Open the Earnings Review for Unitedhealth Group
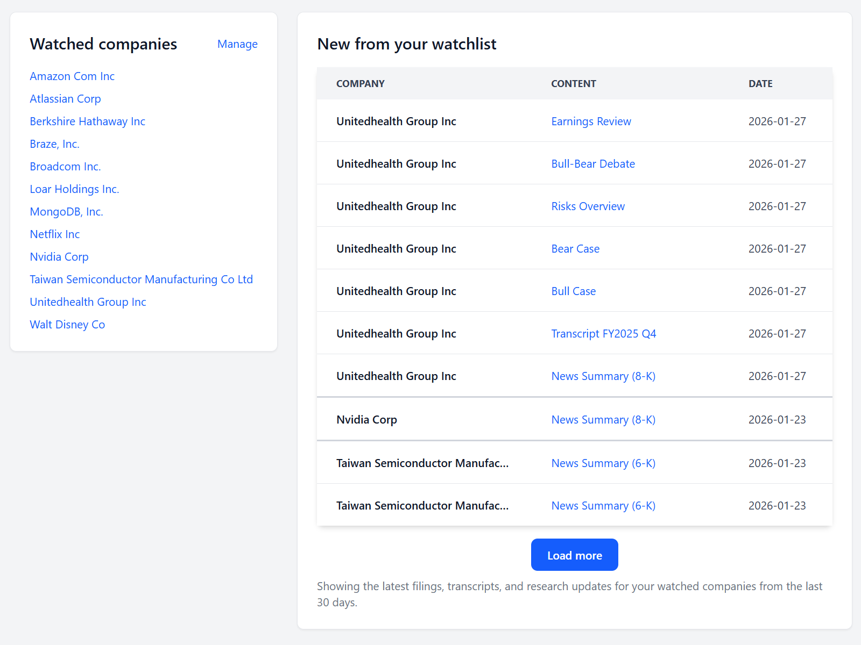The height and width of the screenshot is (645, 861). (x=591, y=121)
